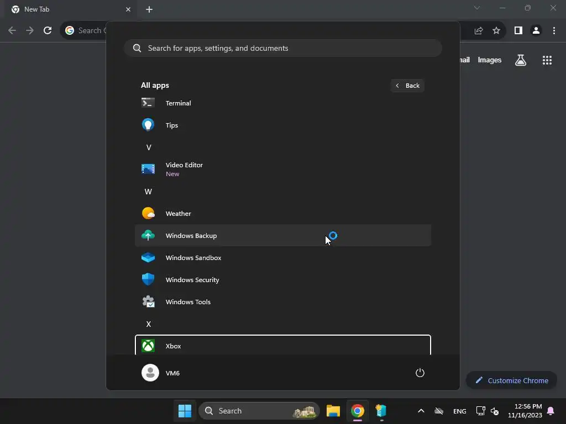Open the Google apps grid

pos(547,60)
